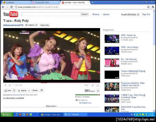
Task: Switch to the TweetDeck tab
Action: tap(16, 3)
